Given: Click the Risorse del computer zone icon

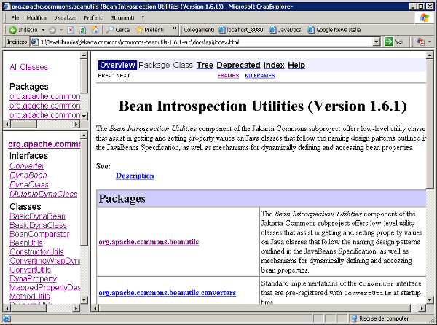Looking at the screenshot, I should (x=354, y=318).
